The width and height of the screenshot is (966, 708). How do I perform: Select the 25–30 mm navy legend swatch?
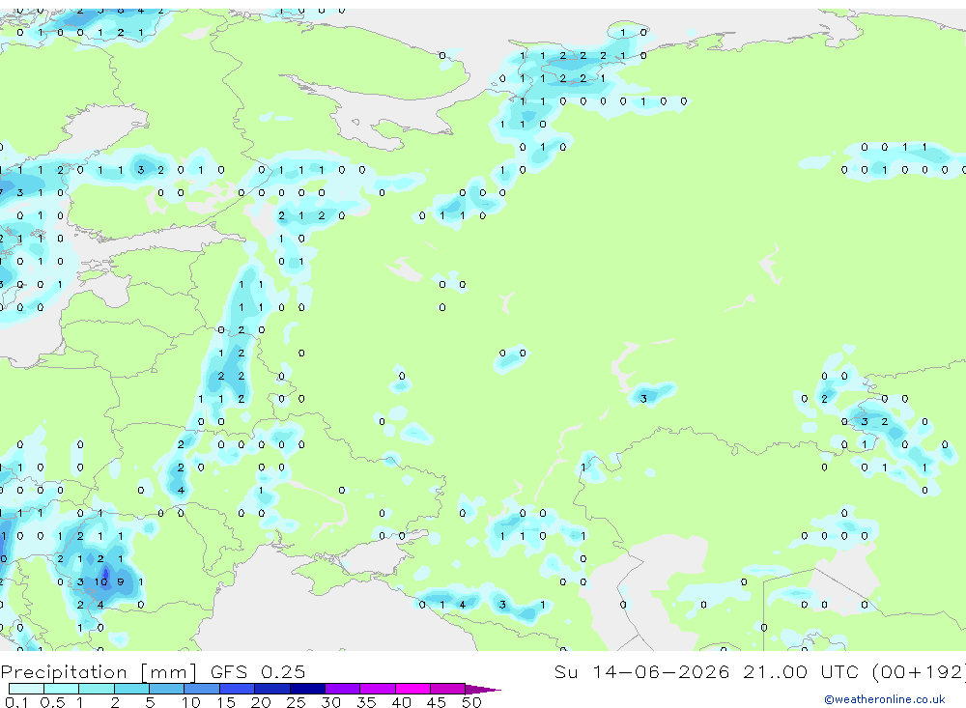coord(307,689)
